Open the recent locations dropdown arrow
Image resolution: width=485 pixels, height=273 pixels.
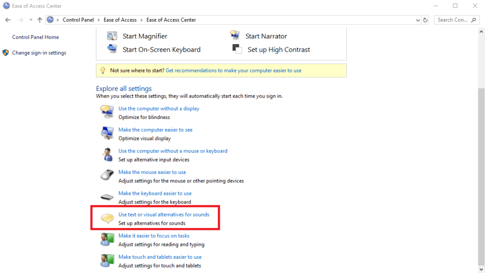pyautogui.click(x=31, y=20)
